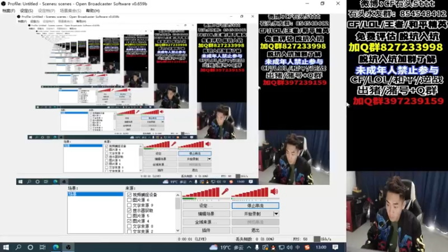448x252 pixels.
Task: Open the system volume tray icon
Action: pos(290,247)
